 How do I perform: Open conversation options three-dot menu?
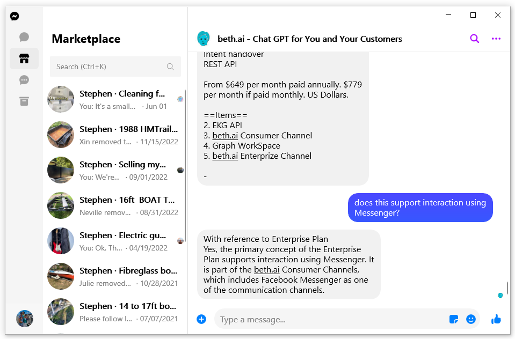[x=496, y=39]
